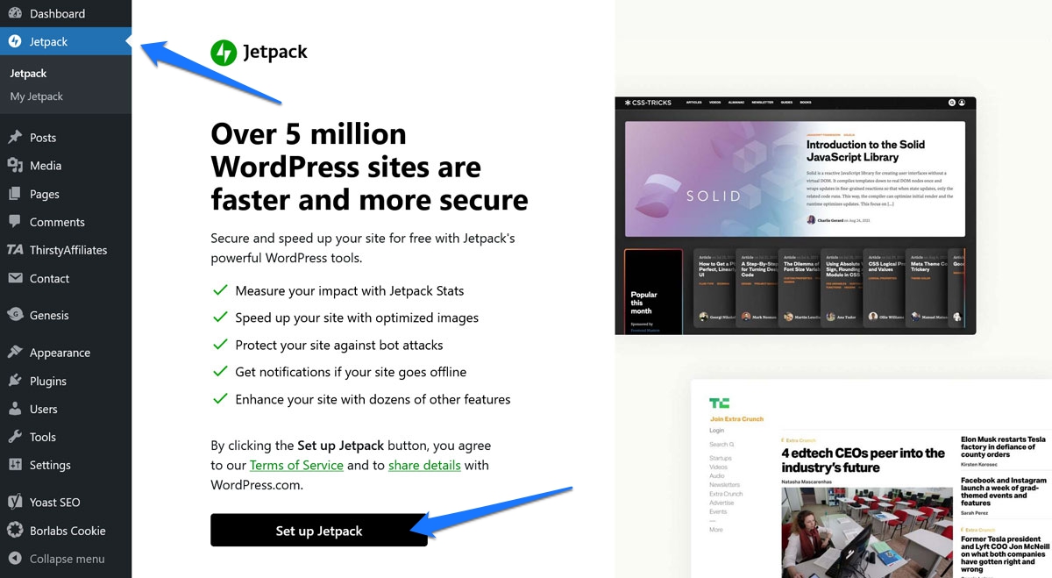Click the Comments speech bubble icon
The image size is (1052, 578).
(14, 222)
